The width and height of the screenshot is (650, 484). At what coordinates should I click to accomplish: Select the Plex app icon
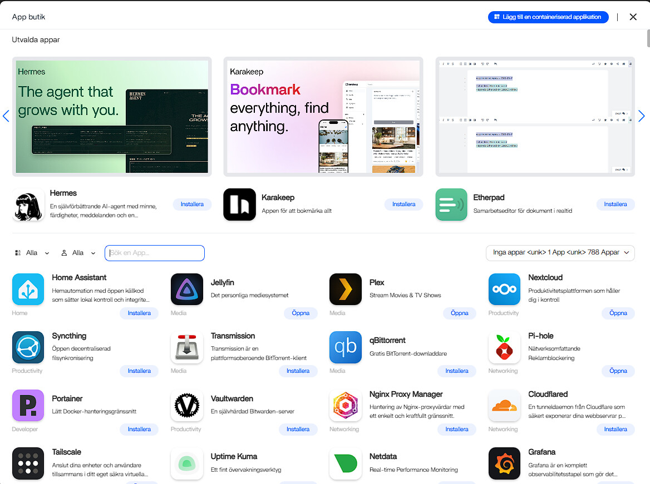(x=346, y=290)
